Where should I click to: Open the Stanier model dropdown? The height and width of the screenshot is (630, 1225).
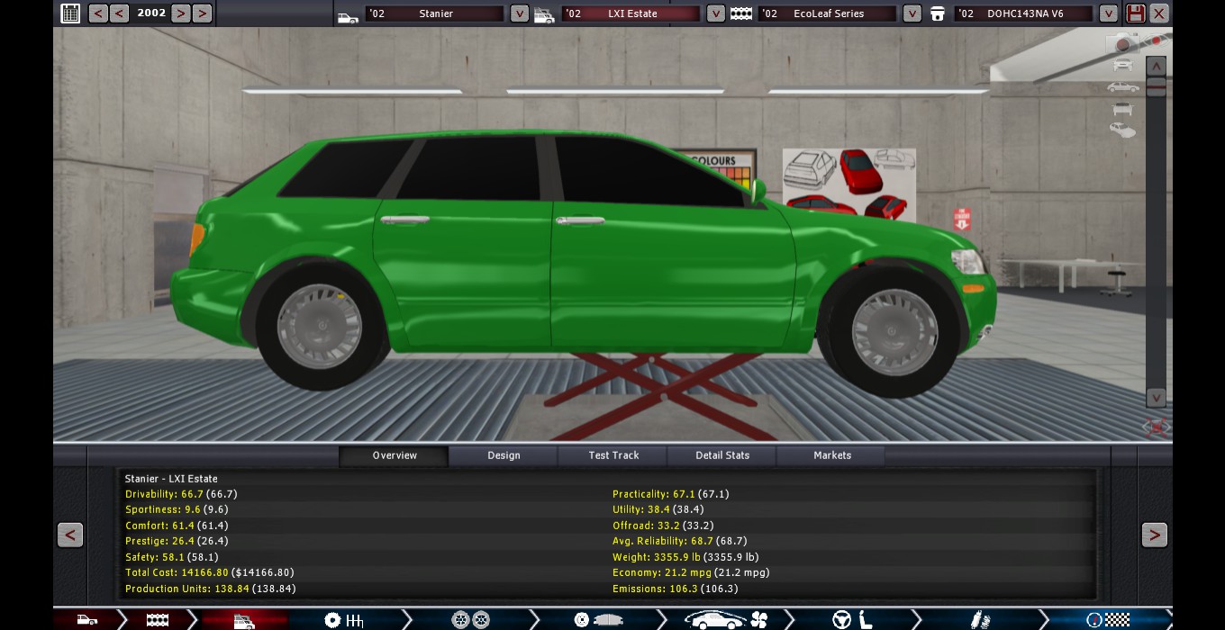pos(520,13)
